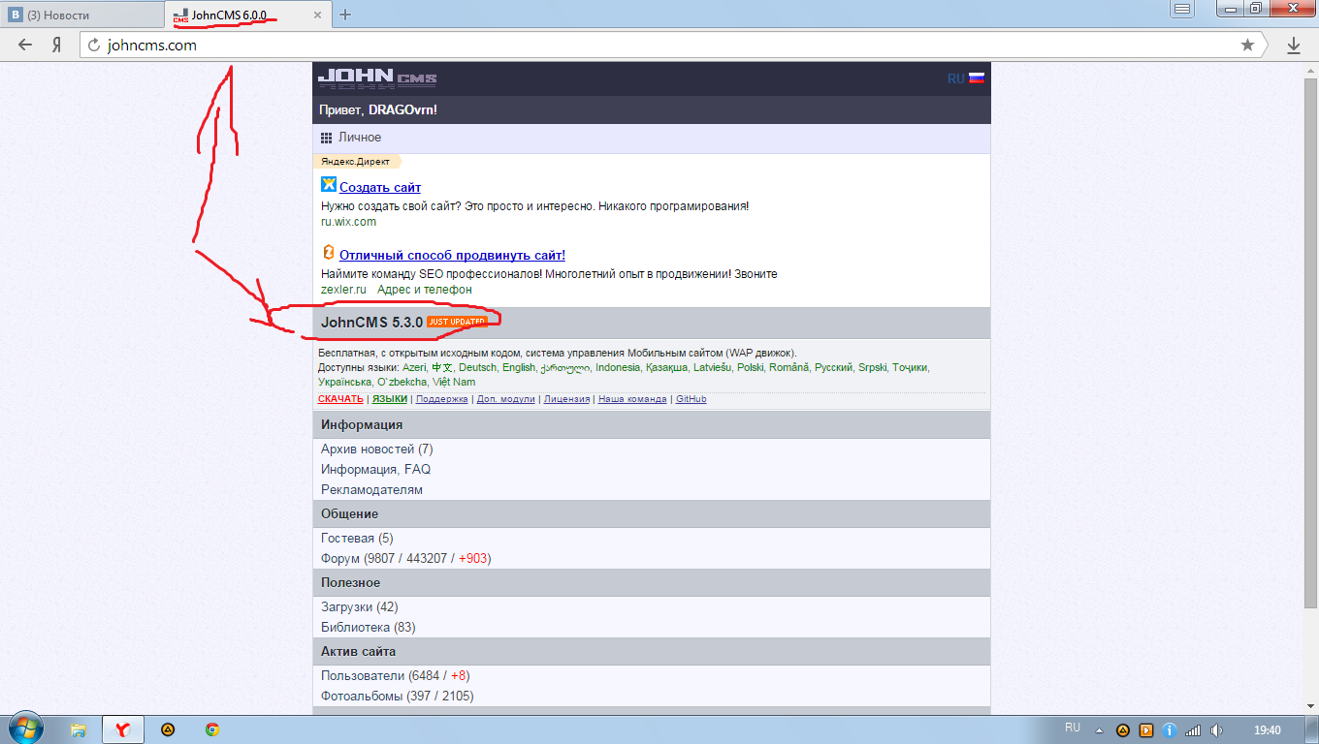Open the Доп. модули link
Screen dimensions: 1319x744
pyautogui.click(x=506, y=399)
